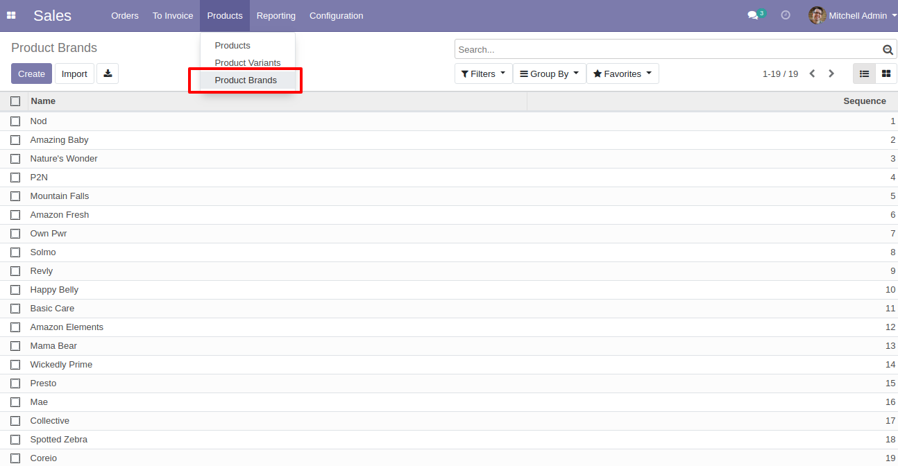Check the Basic Care row checkbox
Screen dimensions: 898x466
point(15,309)
